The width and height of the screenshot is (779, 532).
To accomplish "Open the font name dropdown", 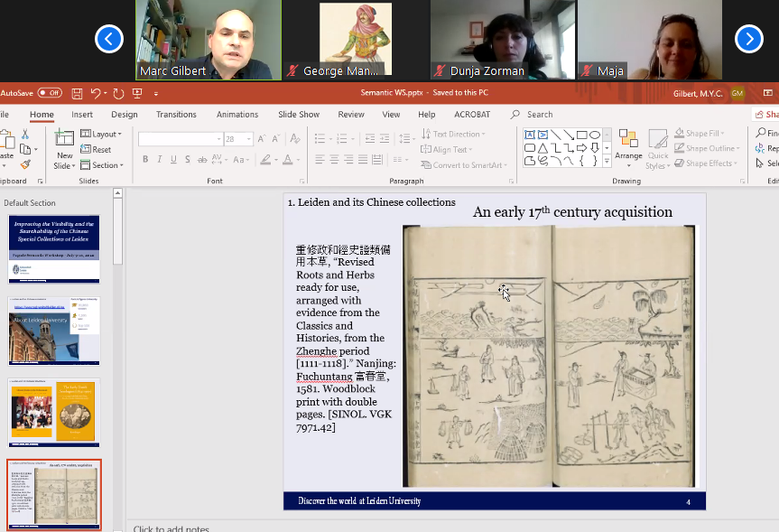I will 218,139.
